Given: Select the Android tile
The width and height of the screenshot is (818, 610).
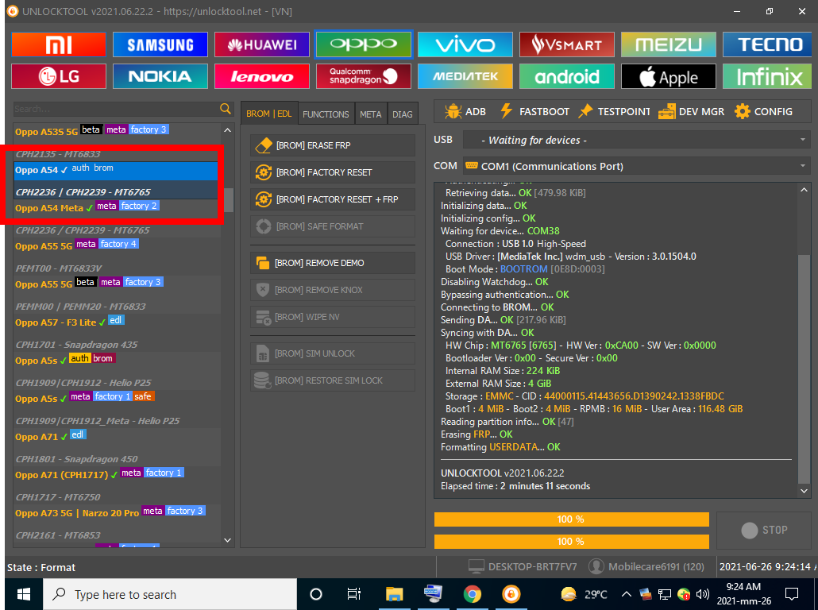Looking at the screenshot, I should tap(567, 77).
